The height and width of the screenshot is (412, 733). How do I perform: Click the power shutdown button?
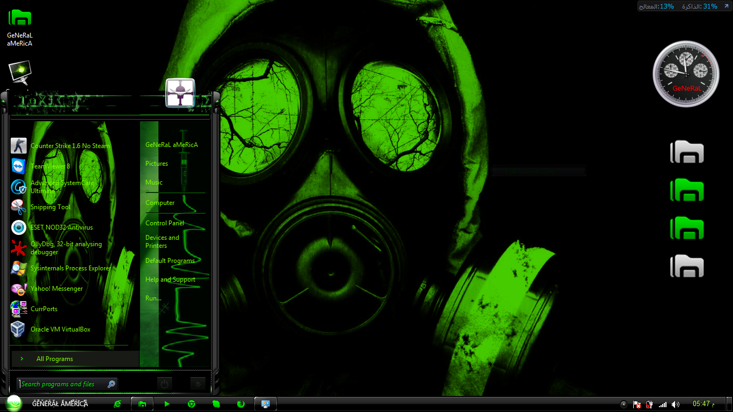(165, 384)
